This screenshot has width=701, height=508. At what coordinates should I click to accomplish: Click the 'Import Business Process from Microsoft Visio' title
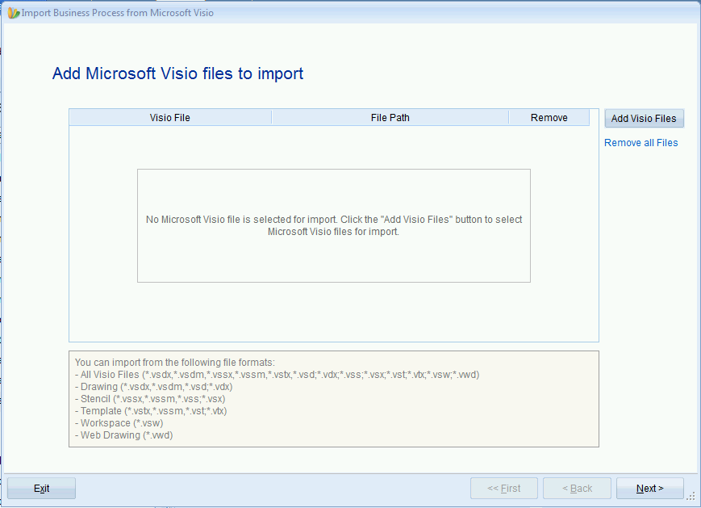[x=118, y=13]
